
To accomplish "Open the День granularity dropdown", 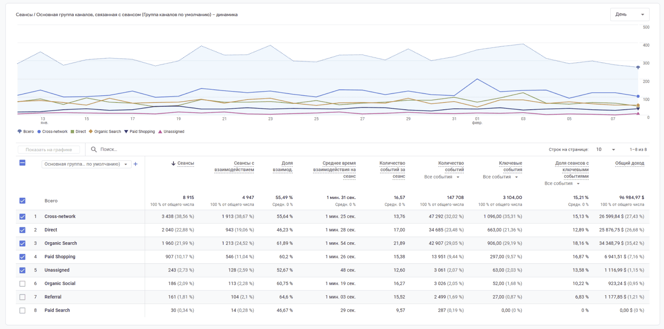I will (x=630, y=14).
